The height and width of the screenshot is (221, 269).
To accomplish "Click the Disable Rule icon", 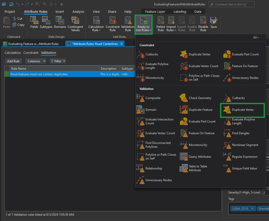I will tap(203, 24).
